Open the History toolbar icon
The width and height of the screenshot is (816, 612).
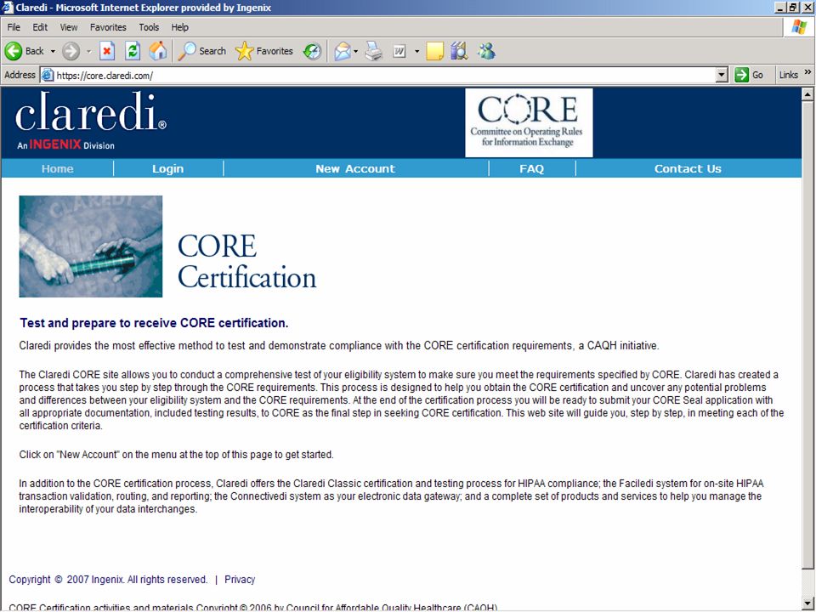click(312, 51)
